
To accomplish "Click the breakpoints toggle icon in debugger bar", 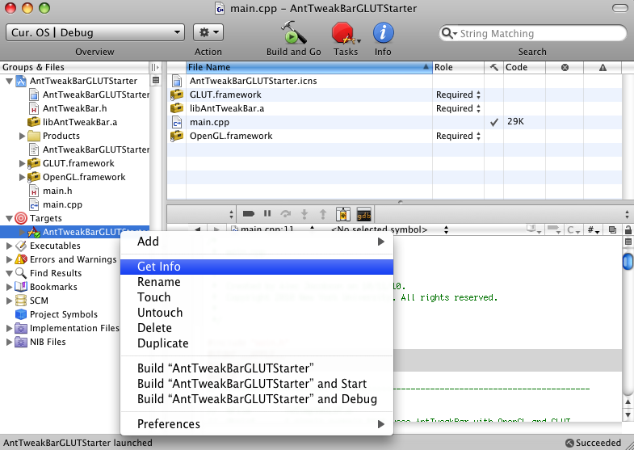I will pos(249,214).
